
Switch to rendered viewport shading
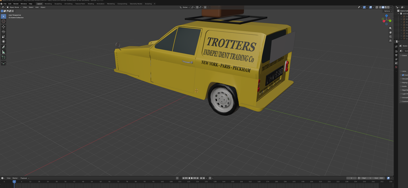[388, 7]
